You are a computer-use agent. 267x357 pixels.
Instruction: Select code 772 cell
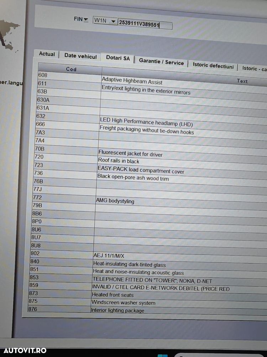64,198
